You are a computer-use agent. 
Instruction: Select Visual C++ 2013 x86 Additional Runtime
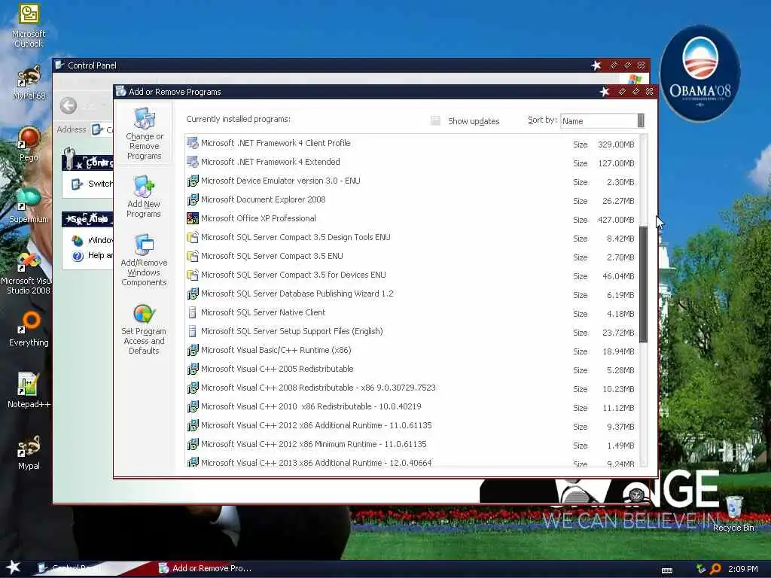coord(412,463)
